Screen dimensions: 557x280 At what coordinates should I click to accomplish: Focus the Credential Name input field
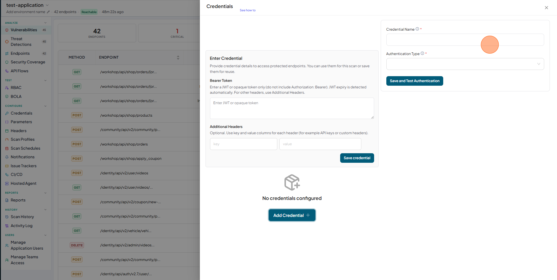coord(465,40)
